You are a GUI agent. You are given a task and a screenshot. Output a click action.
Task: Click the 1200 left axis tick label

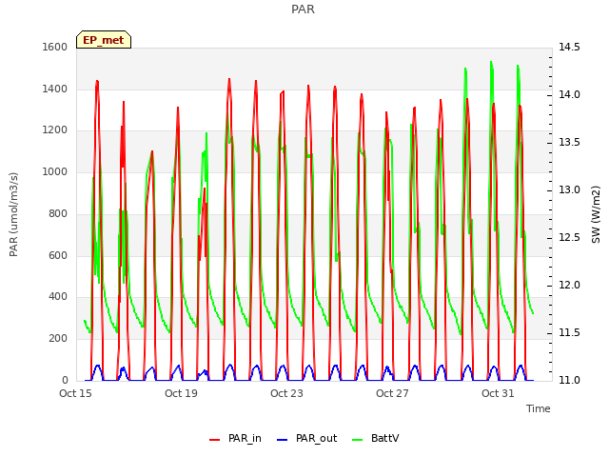point(55,130)
